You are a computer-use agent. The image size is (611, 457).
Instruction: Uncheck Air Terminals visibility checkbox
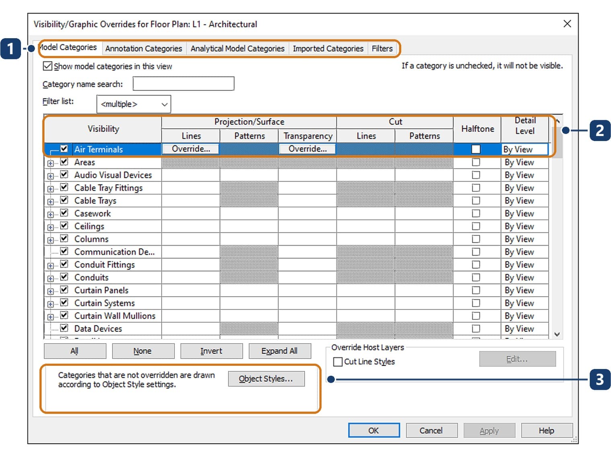64,149
